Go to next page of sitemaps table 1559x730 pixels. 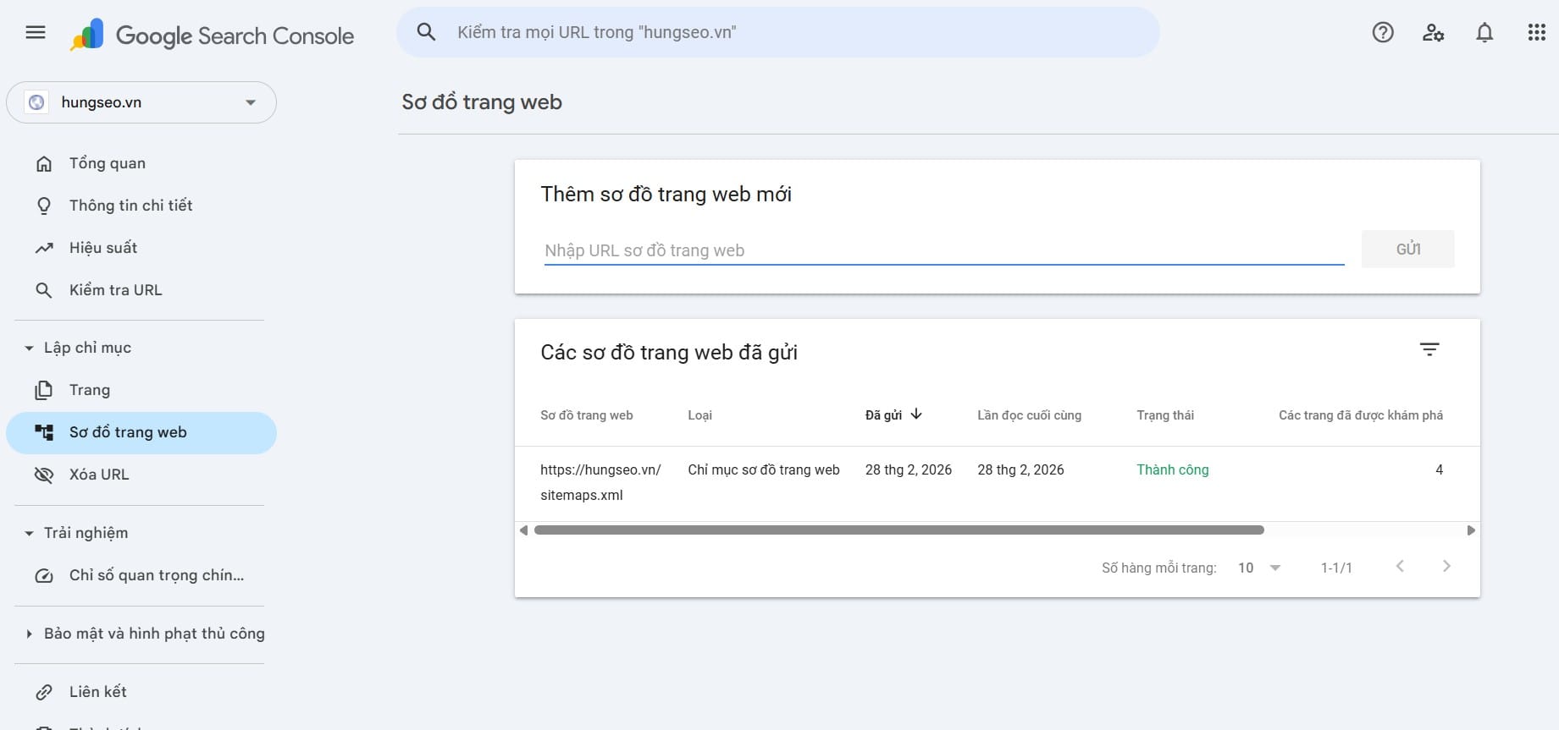click(1446, 567)
